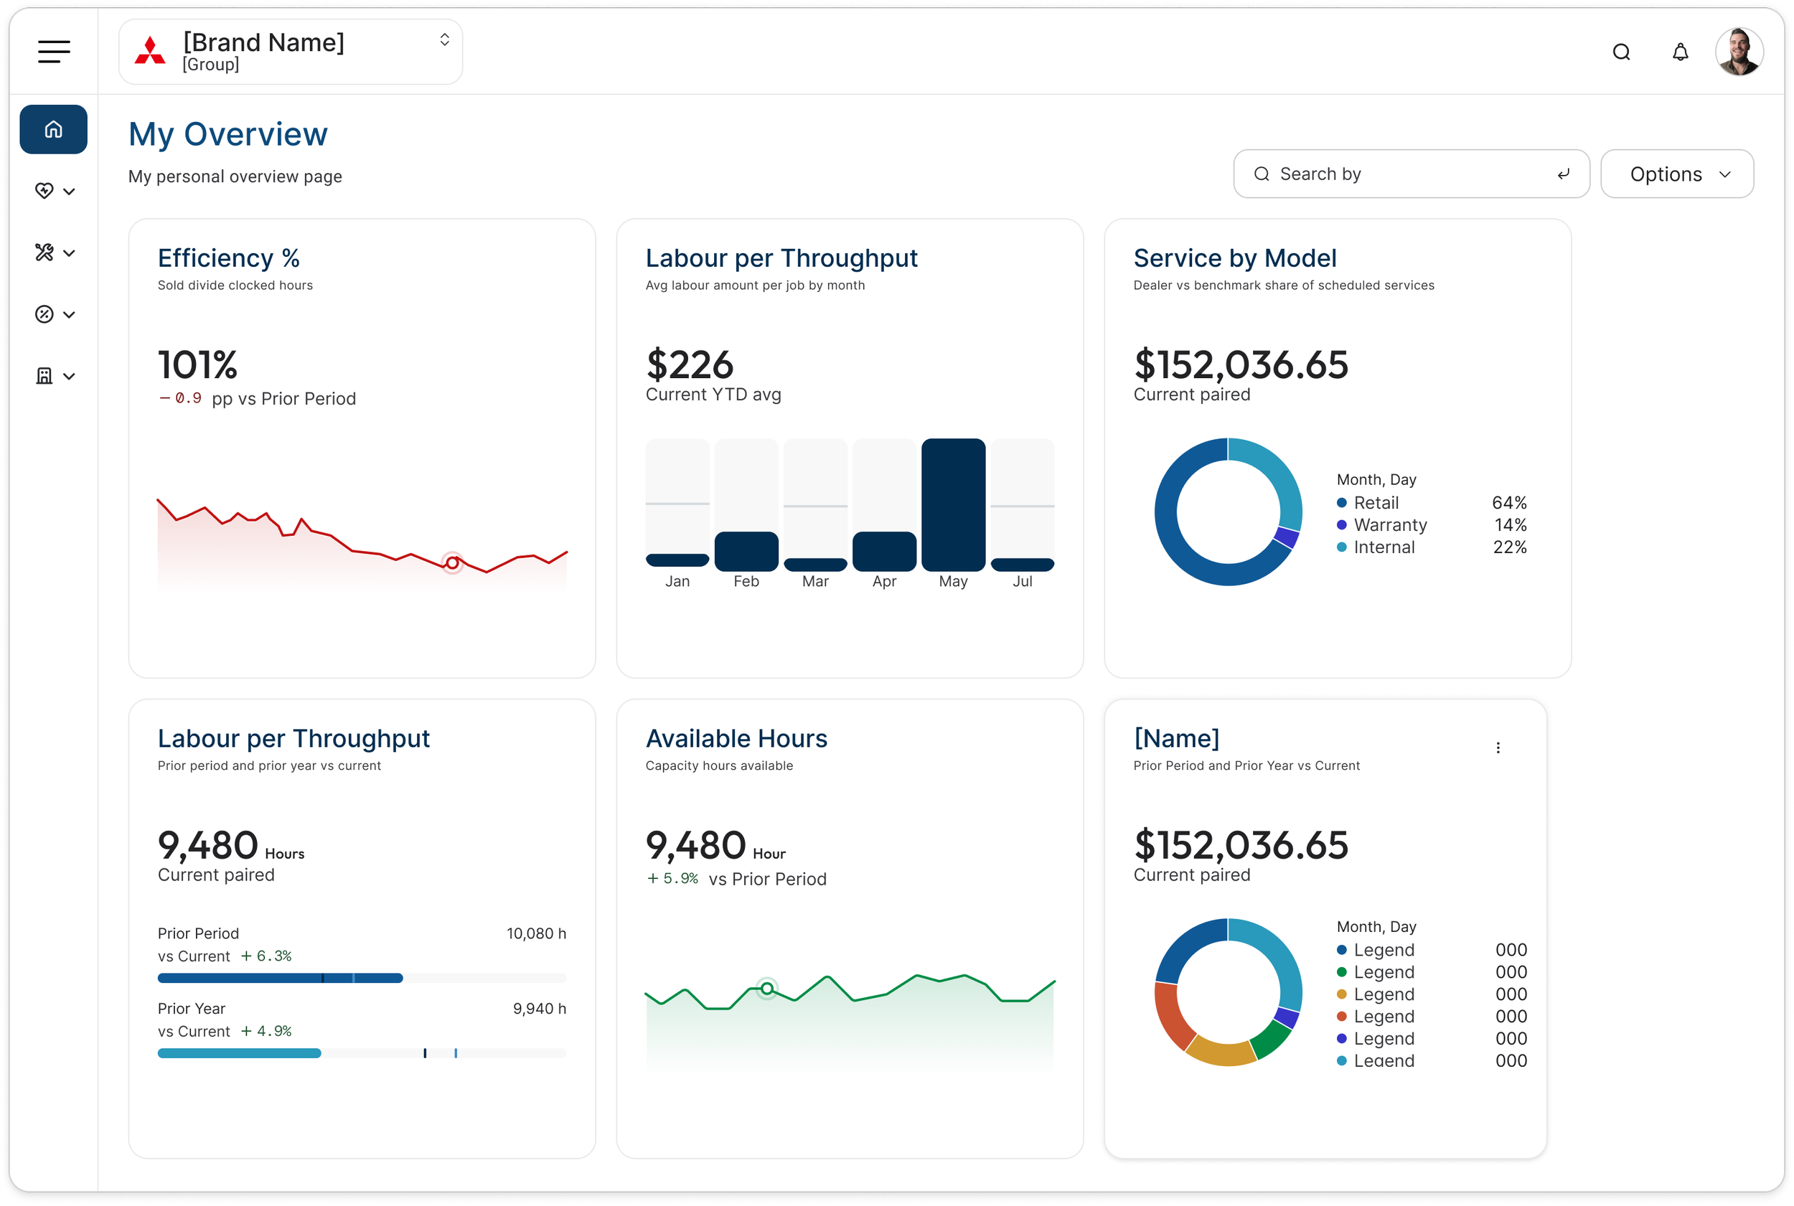Click the magnifier icon inside Search by
The image size is (1794, 1206).
pyautogui.click(x=1261, y=174)
